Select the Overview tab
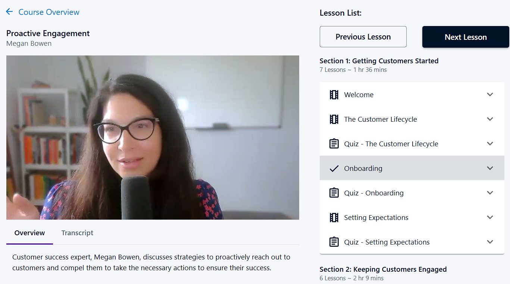This screenshot has width=510, height=284. (x=29, y=233)
